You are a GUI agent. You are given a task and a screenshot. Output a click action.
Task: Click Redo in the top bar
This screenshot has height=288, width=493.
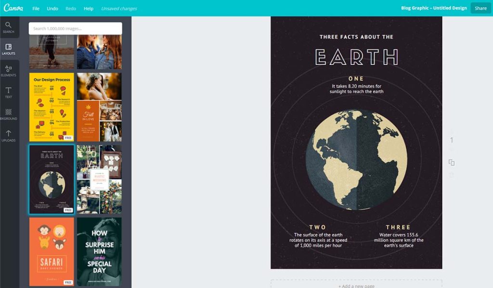71,9
